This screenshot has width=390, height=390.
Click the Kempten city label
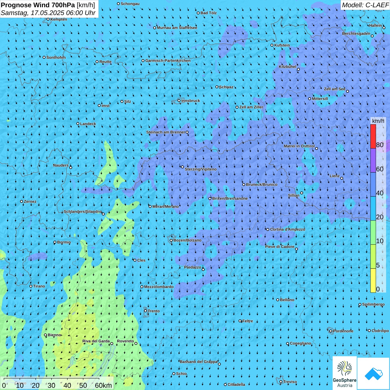(x=59, y=19)
